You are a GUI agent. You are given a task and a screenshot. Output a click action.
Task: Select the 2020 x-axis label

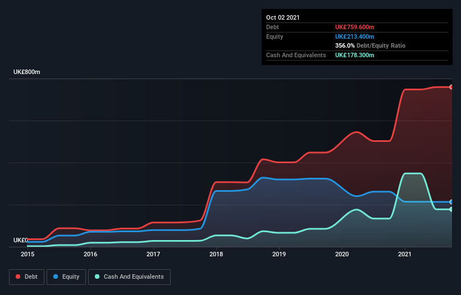click(342, 254)
